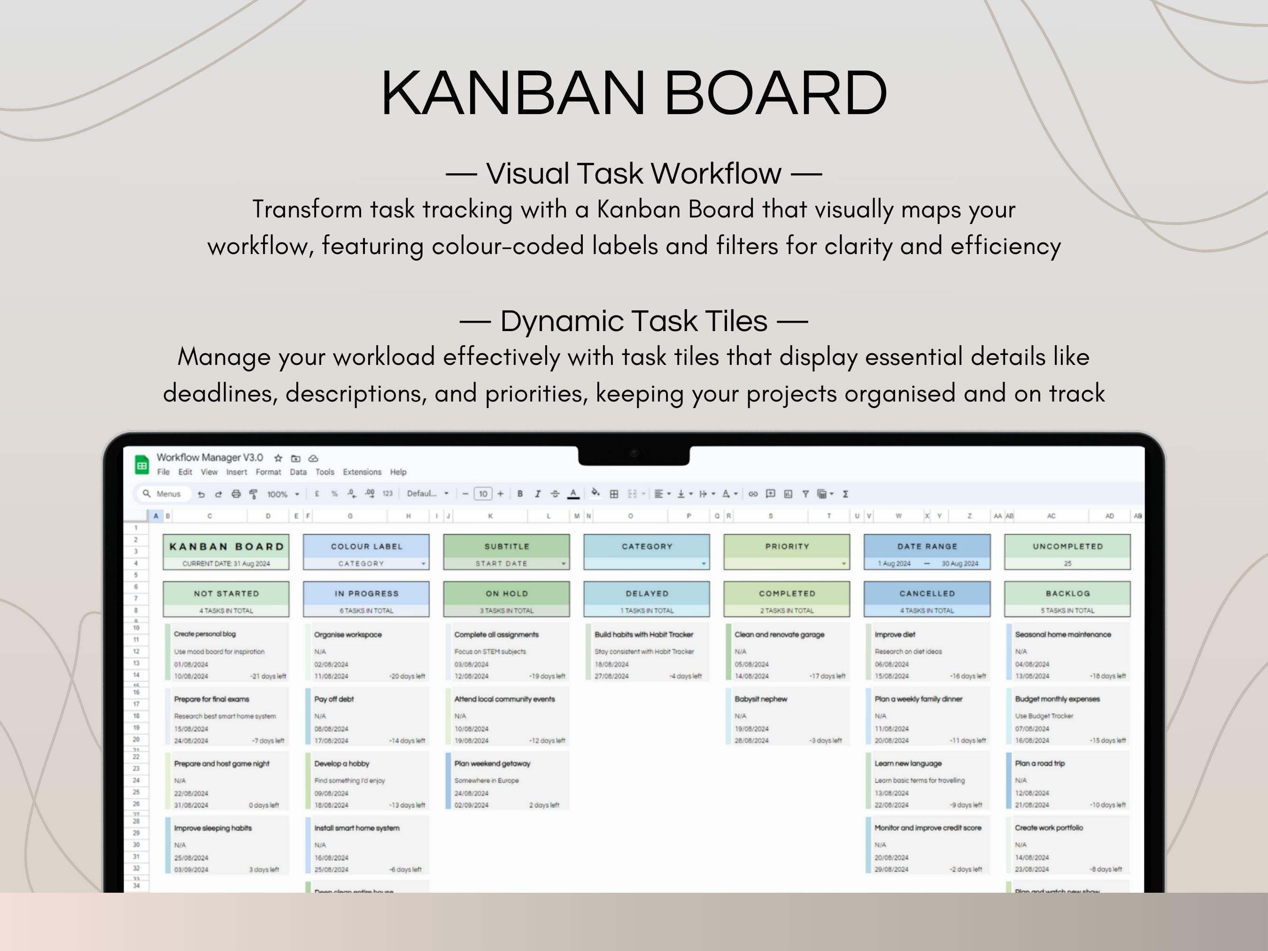Click the Format as percent icon
1268x951 pixels.
pos(334,494)
